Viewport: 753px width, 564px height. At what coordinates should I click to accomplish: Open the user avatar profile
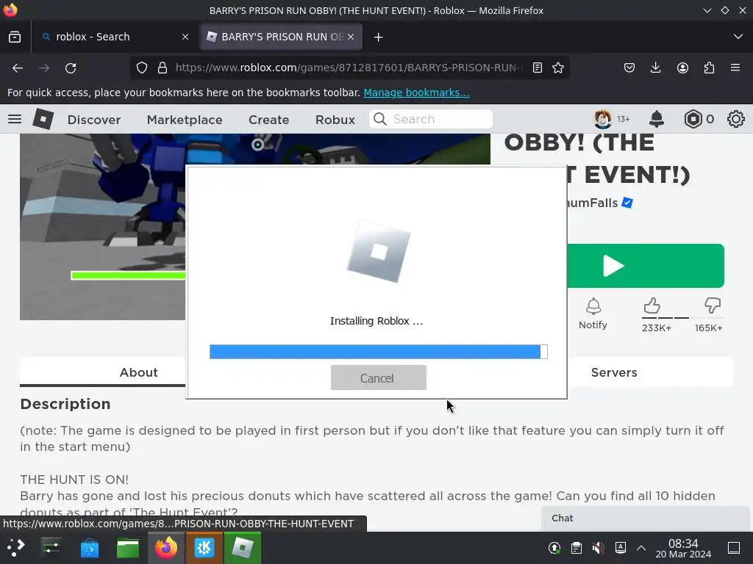click(x=603, y=119)
